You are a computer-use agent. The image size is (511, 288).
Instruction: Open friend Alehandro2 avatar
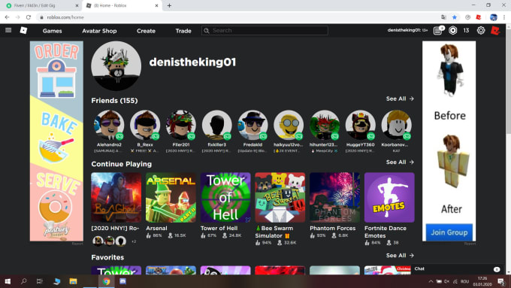[x=109, y=125]
